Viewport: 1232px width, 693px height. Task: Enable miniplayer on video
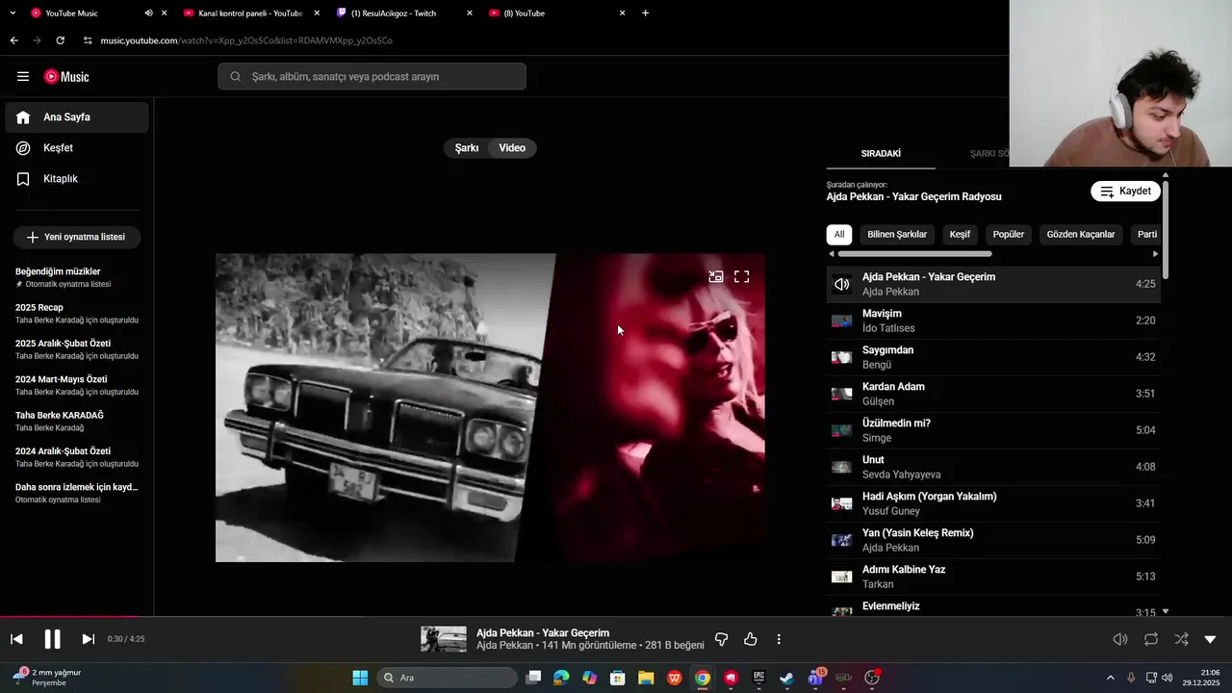coord(716,276)
